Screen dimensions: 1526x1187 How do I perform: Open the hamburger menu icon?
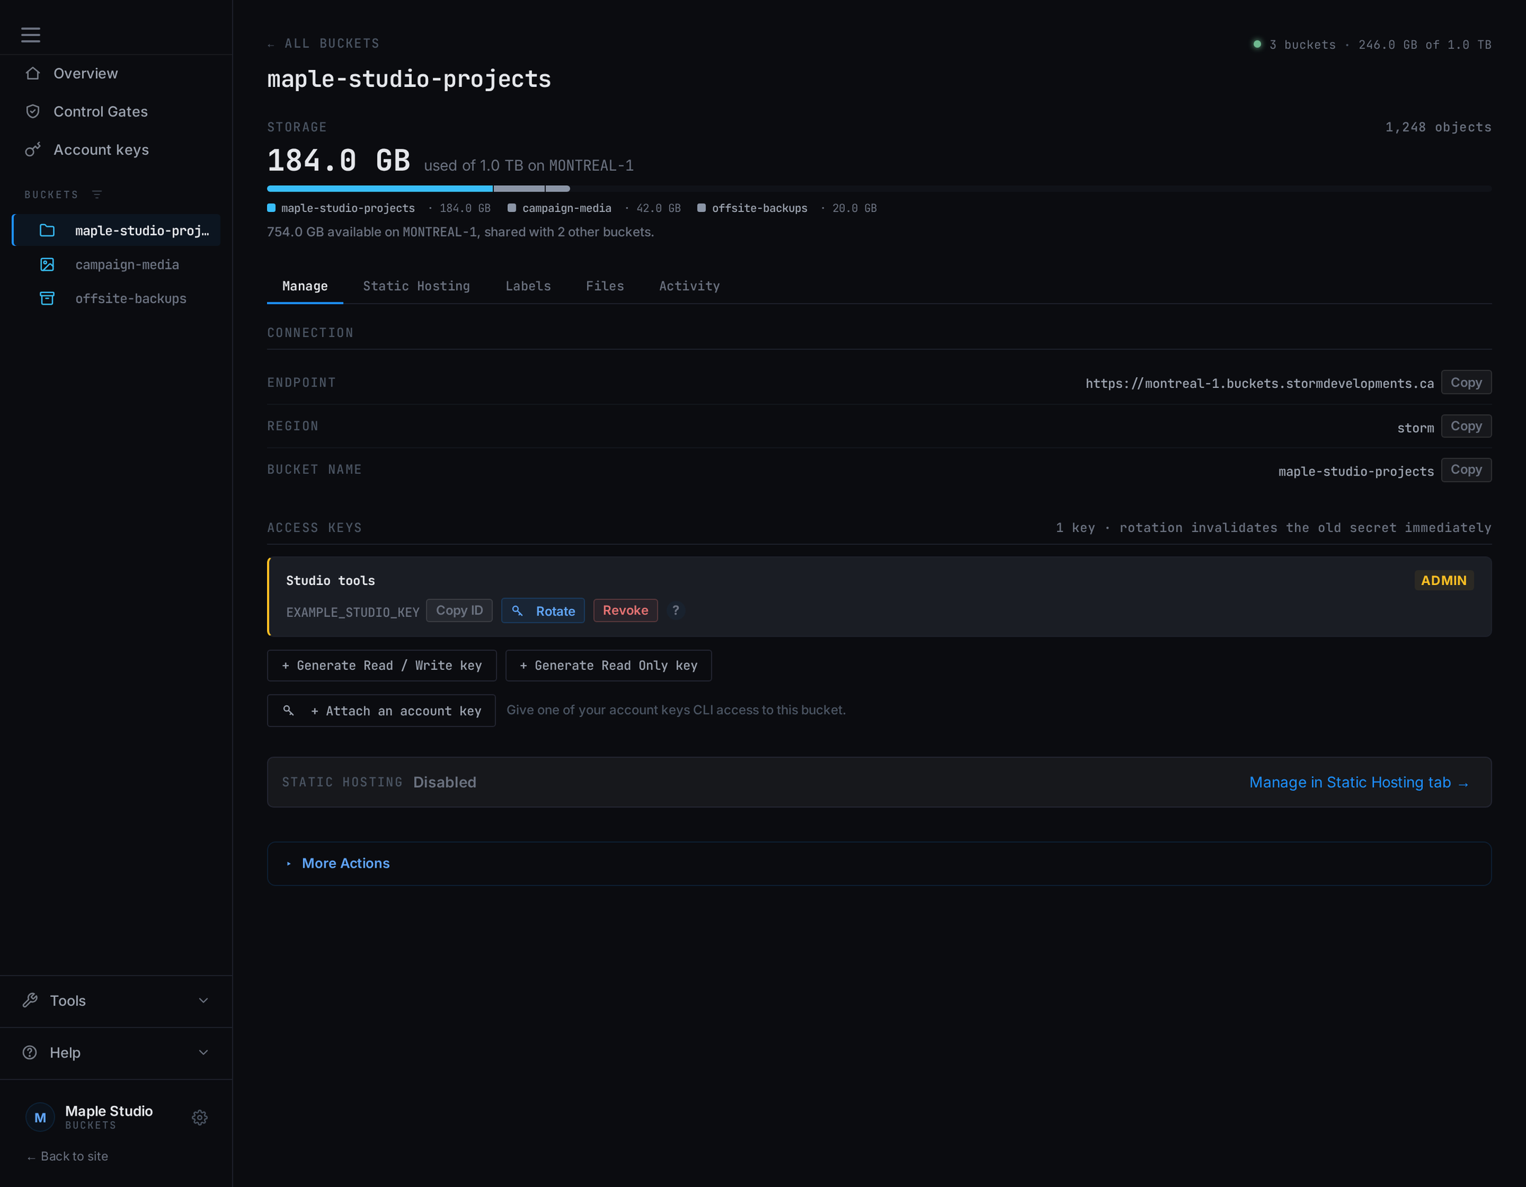pyautogui.click(x=30, y=35)
